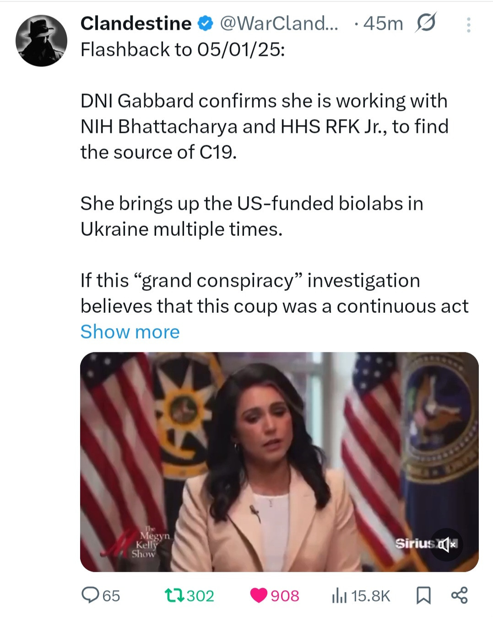Open the view analytics bar-chart icon

click(339, 595)
